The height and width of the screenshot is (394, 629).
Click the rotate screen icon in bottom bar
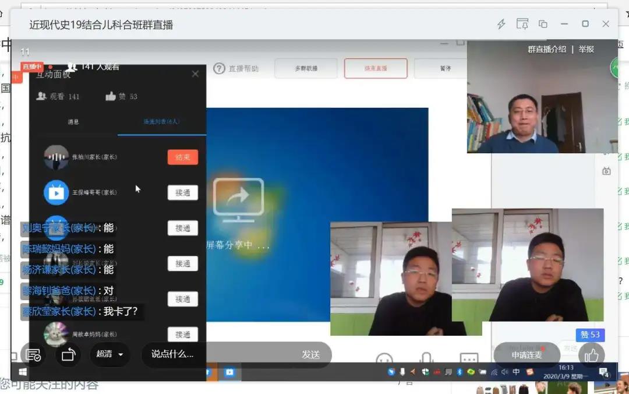68,354
